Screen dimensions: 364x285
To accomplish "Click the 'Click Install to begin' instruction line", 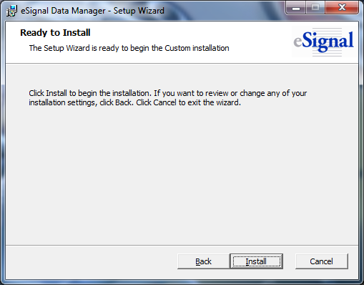I will (168, 93).
